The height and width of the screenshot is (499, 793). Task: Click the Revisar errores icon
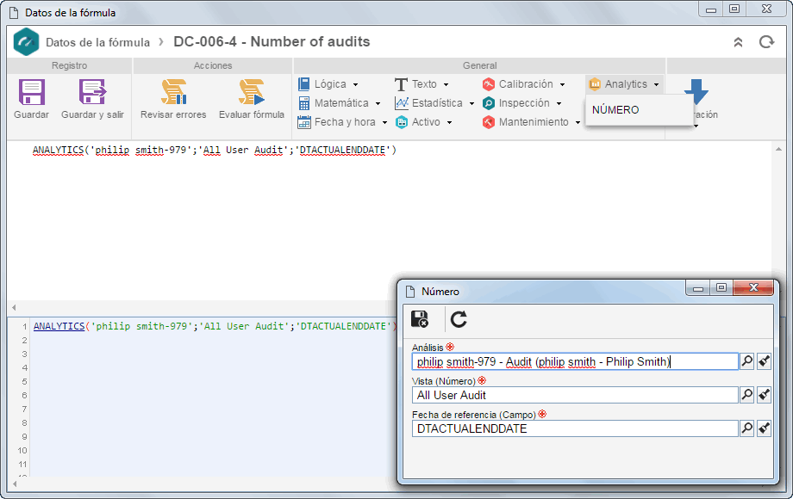(173, 92)
